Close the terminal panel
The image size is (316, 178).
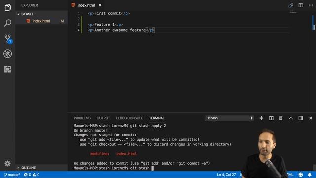tap(311, 118)
